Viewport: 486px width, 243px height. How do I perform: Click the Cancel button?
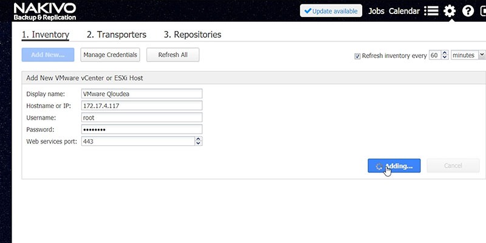click(453, 166)
